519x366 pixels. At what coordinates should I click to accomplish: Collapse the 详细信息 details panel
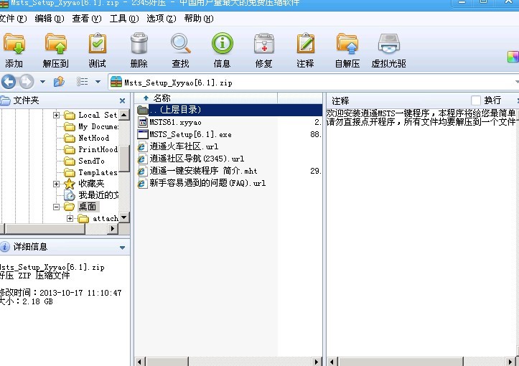coord(123,247)
